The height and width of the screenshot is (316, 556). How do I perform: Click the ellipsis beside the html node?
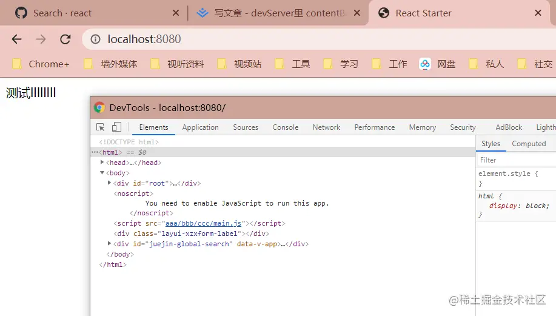pos(95,152)
